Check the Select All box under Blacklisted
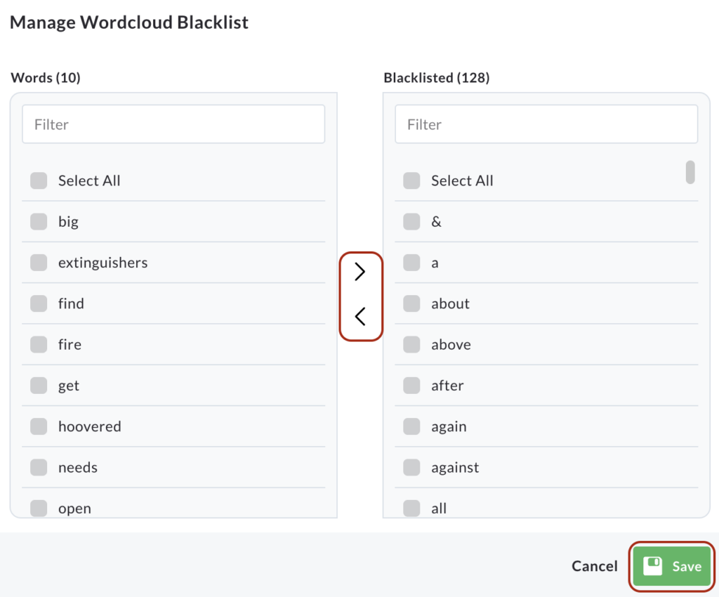 click(411, 181)
